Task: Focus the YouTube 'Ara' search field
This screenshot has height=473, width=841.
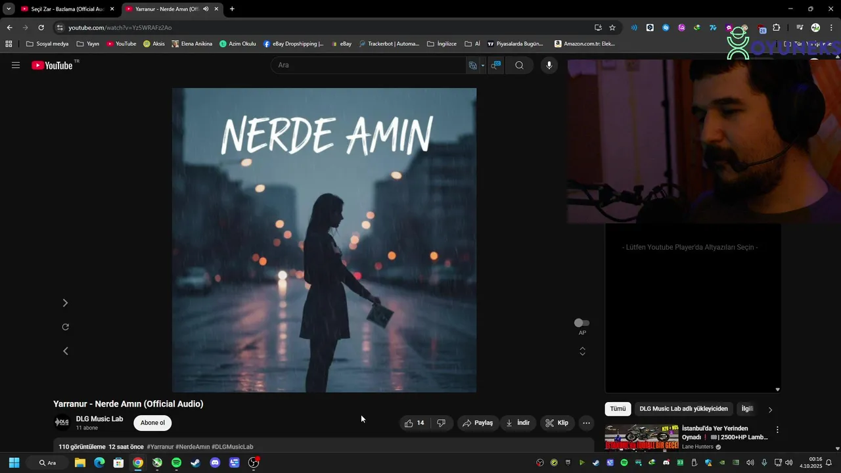Action: point(368,65)
